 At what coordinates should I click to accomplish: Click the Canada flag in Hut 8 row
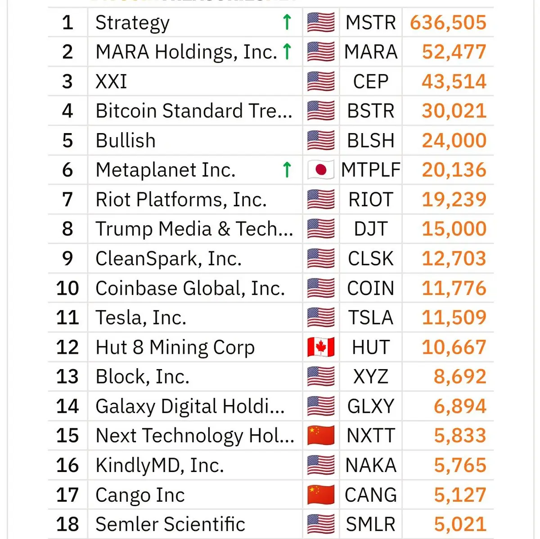click(x=321, y=347)
